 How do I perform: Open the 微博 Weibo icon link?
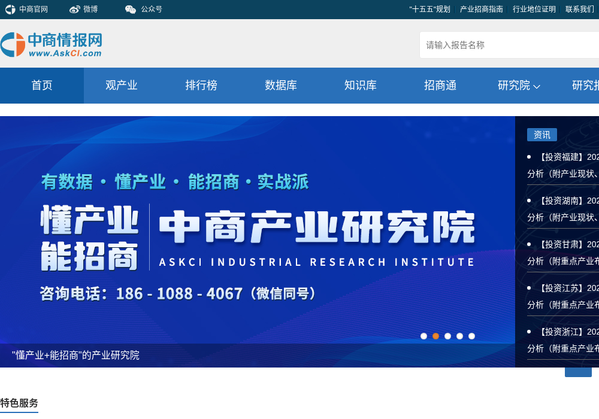[x=75, y=9]
